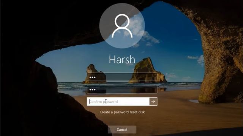Click the old password field above new password
The height and width of the screenshot is (136, 243).
coord(122,77)
